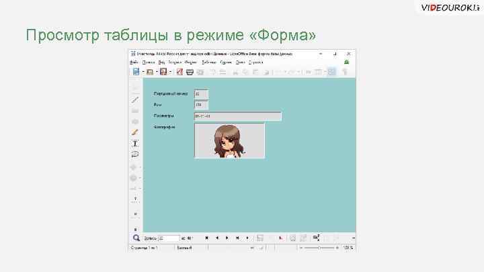This screenshot has width=484, height=272.
Task: Open the New document dropdown arrow
Action: [143, 72]
